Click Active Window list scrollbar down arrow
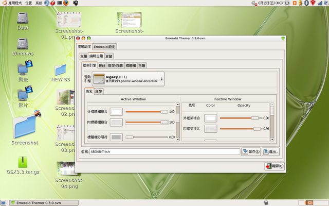The height and width of the screenshot is (206, 329). [178, 139]
